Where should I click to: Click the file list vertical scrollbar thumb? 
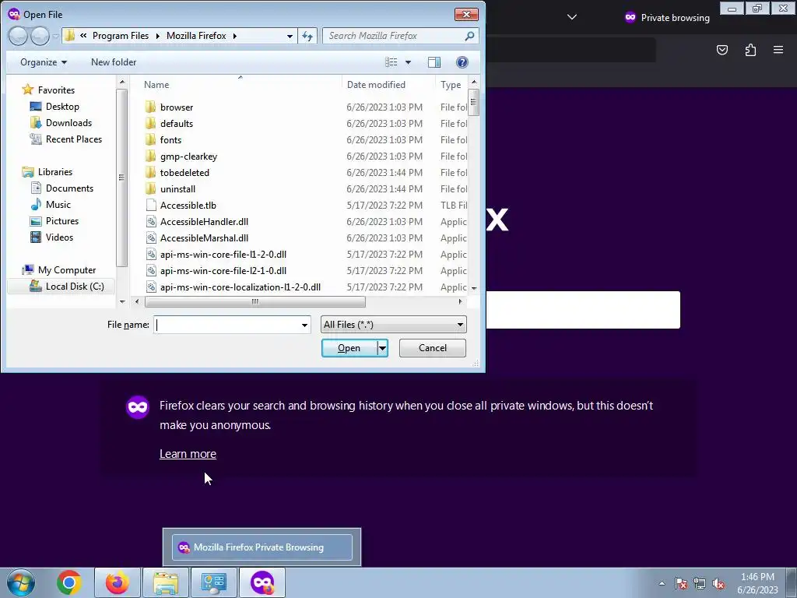click(x=473, y=102)
